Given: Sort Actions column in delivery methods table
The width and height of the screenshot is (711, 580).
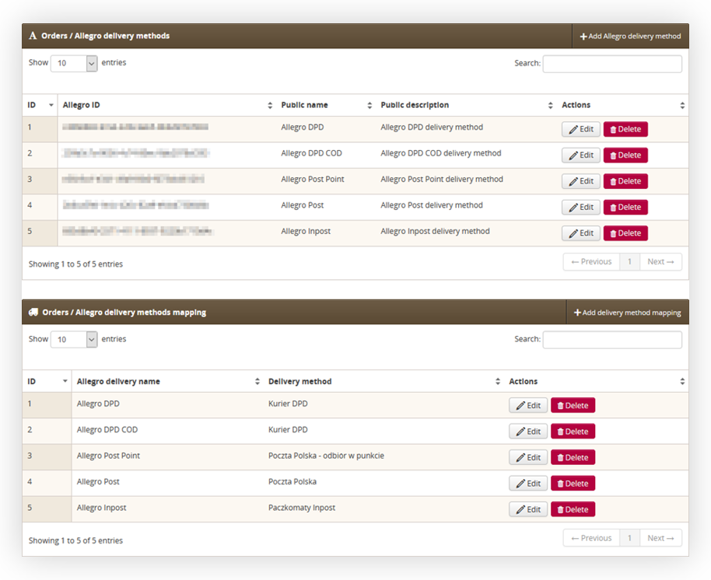Looking at the screenshot, I should point(682,106).
